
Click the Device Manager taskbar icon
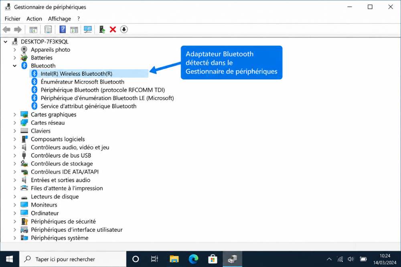coord(232,259)
